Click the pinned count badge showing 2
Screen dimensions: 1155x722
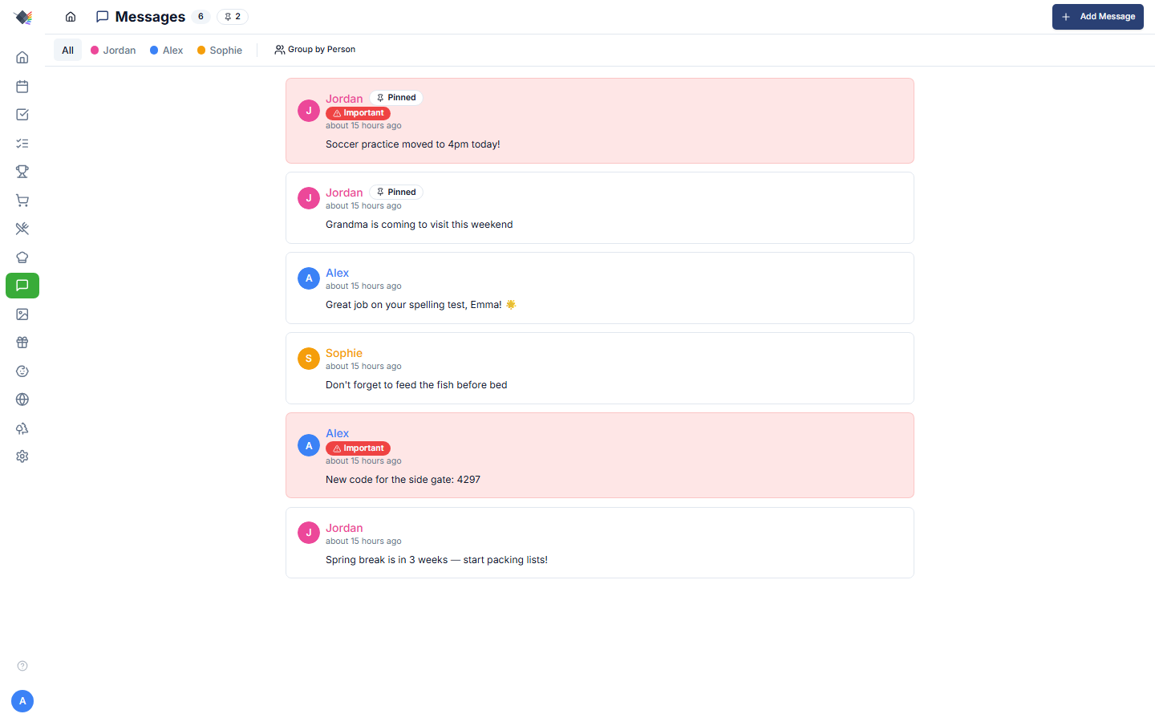[233, 17]
